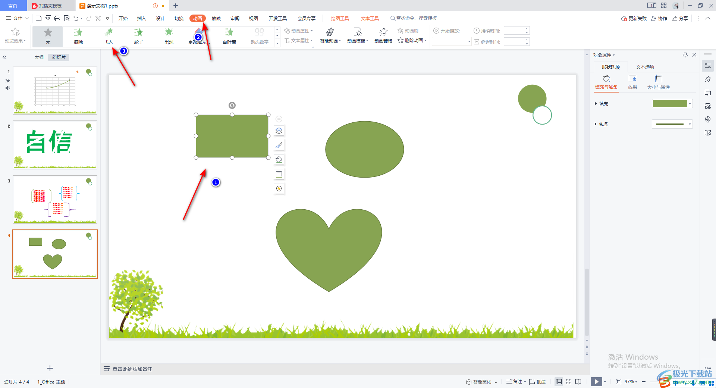Open the 开始 ribbon tab
The height and width of the screenshot is (388, 716).
123,18
